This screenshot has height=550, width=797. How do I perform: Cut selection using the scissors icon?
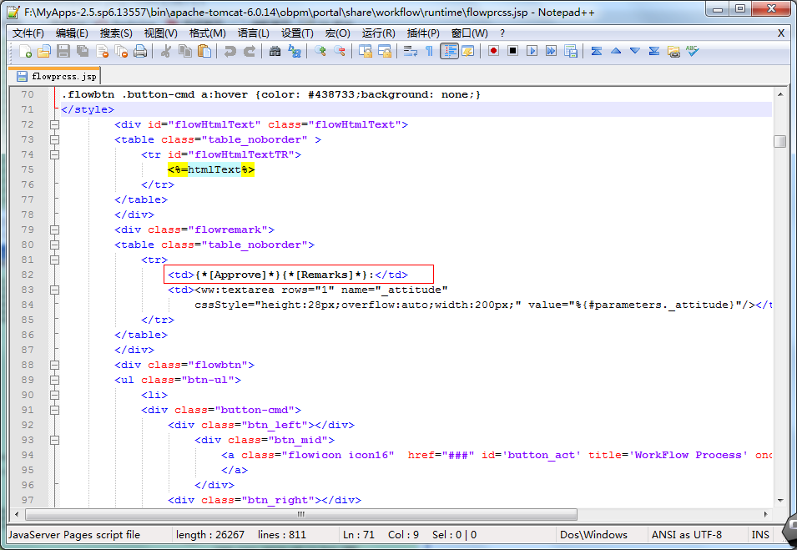[165, 51]
